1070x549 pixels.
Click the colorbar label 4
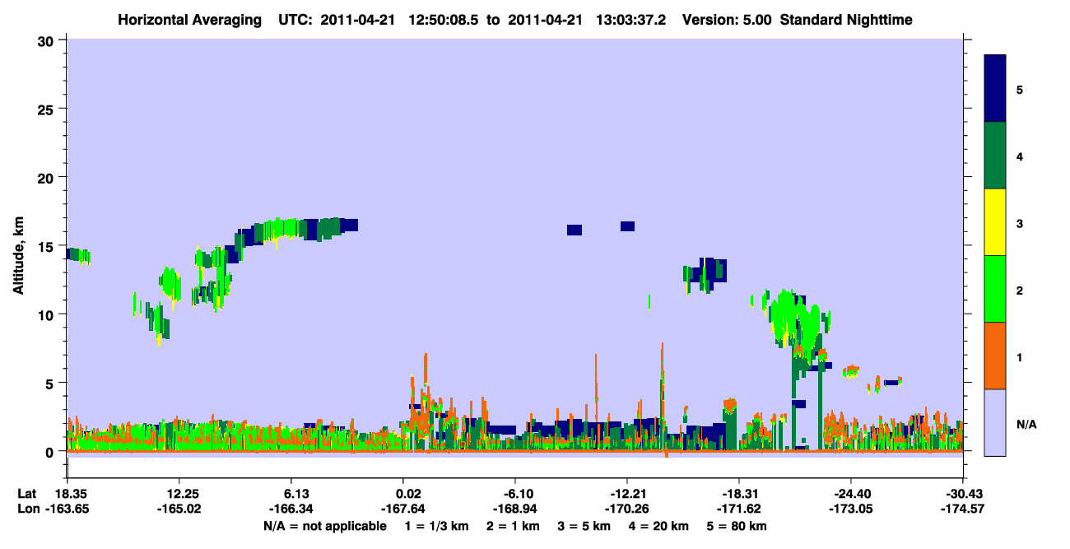(x=1019, y=156)
